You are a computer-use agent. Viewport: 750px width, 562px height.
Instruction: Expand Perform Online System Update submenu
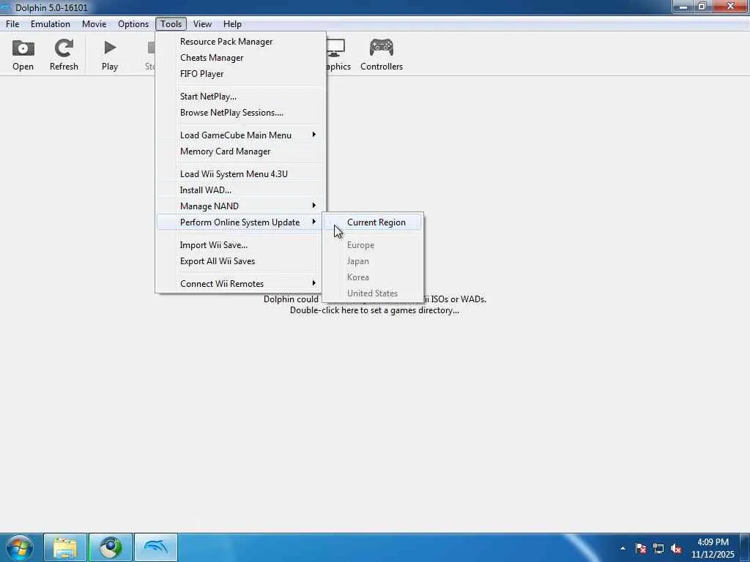pyautogui.click(x=240, y=222)
